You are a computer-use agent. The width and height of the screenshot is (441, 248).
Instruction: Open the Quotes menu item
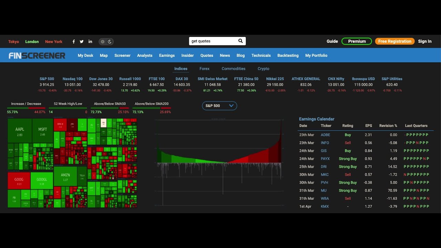[207, 55]
